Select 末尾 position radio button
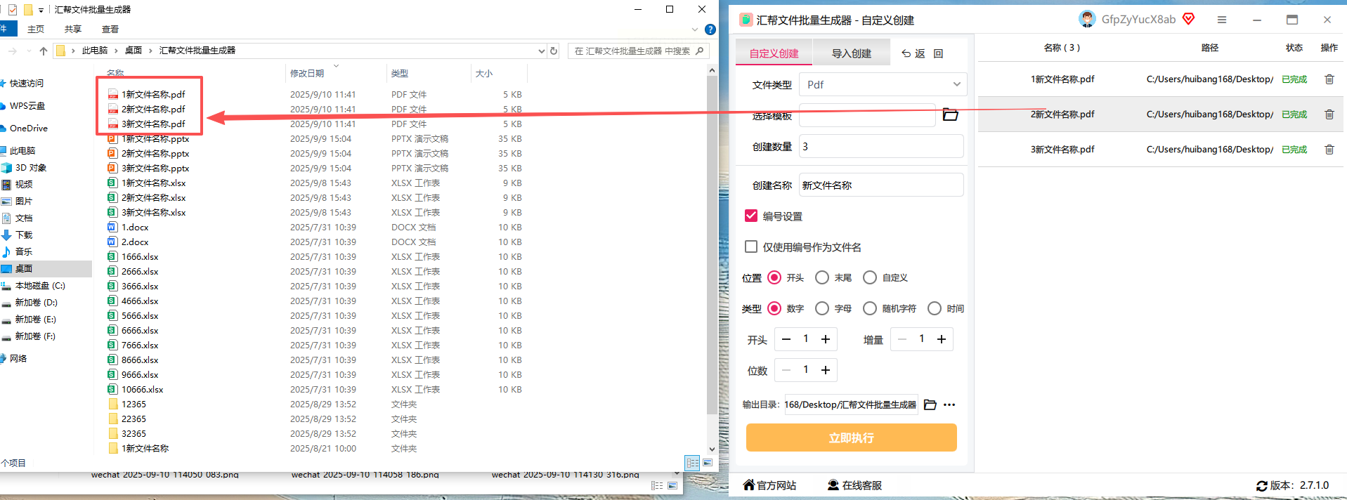Screen dimensions: 1347x500 pos(822,277)
